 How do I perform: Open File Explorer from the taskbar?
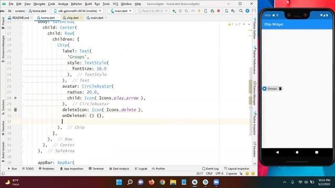click(173, 182)
